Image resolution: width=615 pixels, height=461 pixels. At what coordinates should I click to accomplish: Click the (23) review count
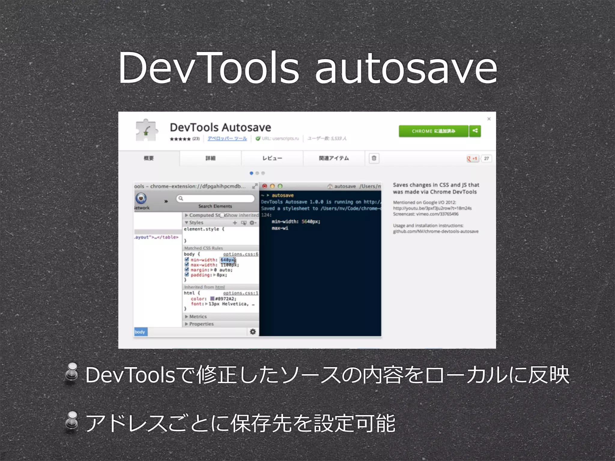(196, 139)
